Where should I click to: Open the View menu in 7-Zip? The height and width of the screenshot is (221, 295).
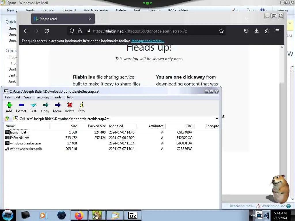[x=28, y=97]
